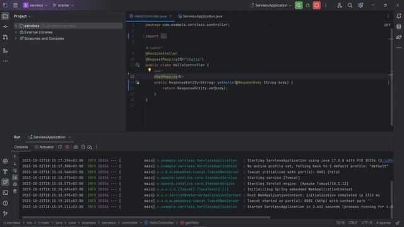Open the Notifications bell

pos(399,16)
